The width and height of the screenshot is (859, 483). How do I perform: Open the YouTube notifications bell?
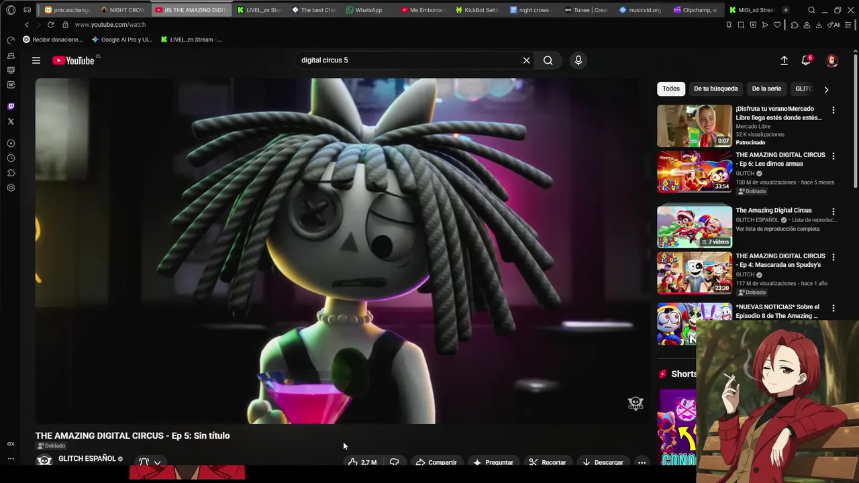[x=806, y=60]
